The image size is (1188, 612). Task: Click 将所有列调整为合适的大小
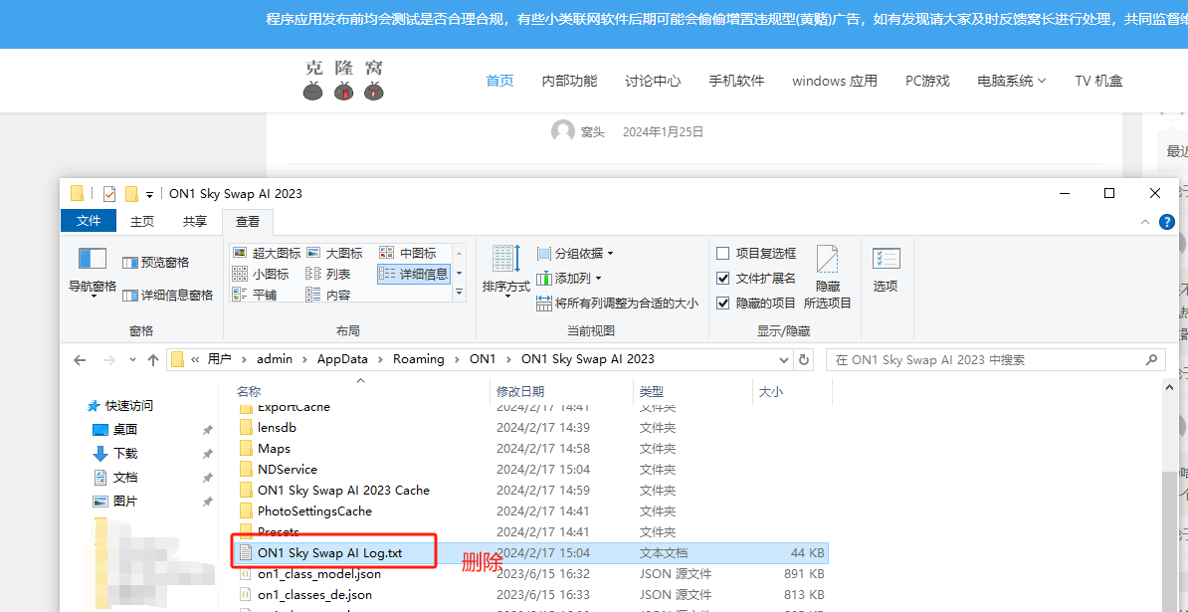(618, 303)
